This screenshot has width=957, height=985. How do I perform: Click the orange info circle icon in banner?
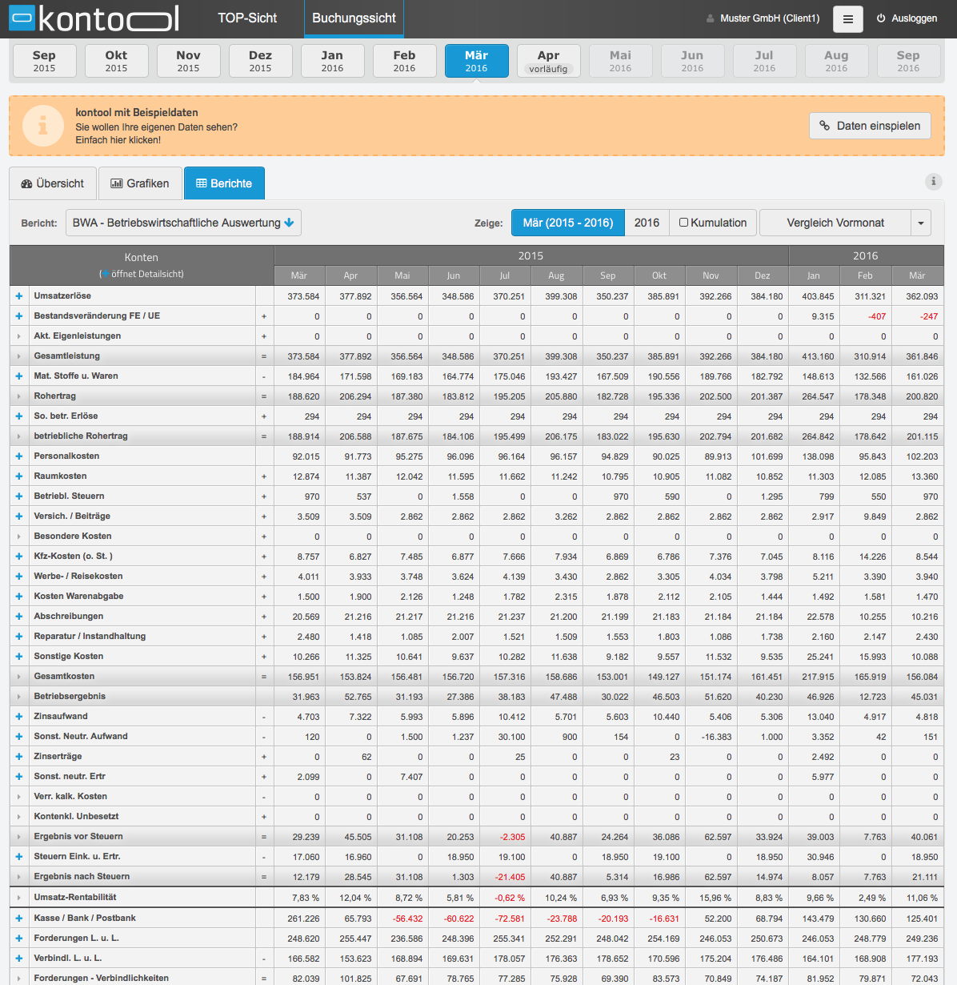click(42, 126)
